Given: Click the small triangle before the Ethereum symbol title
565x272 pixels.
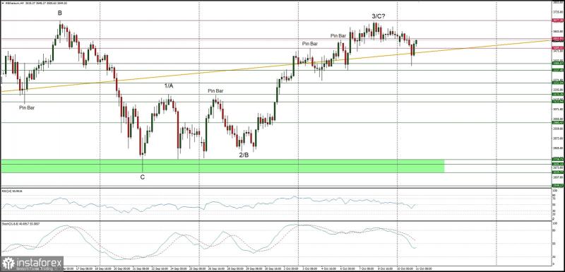Looking at the screenshot, I should click(x=2, y=3).
